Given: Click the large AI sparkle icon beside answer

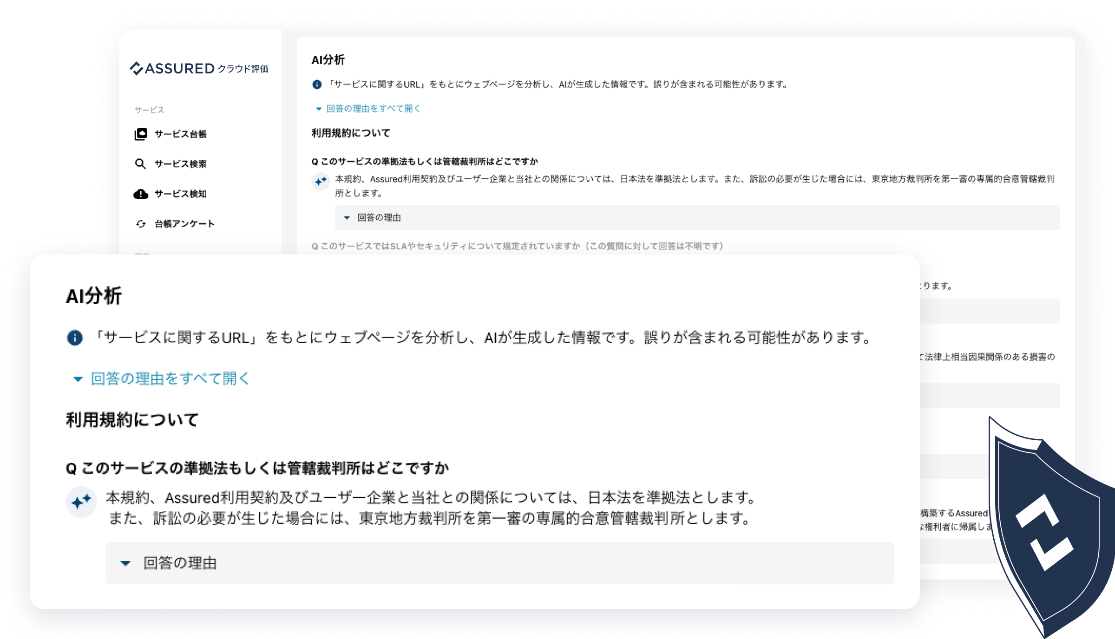Looking at the screenshot, I should tap(81, 502).
